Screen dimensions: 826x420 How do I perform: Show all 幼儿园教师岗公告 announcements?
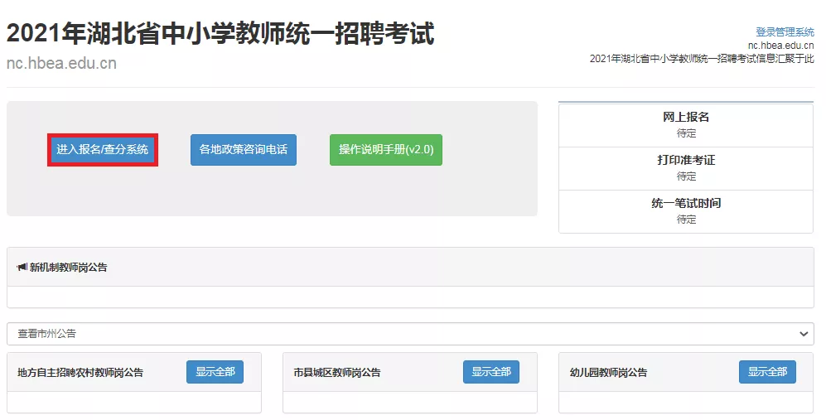click(x=767, y=372)
